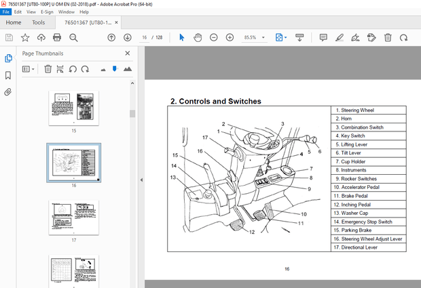Delete selected page with thumbnail trash icon
Image resolution: width=421 pixels, height=288 pixels.
click(48, 68)
